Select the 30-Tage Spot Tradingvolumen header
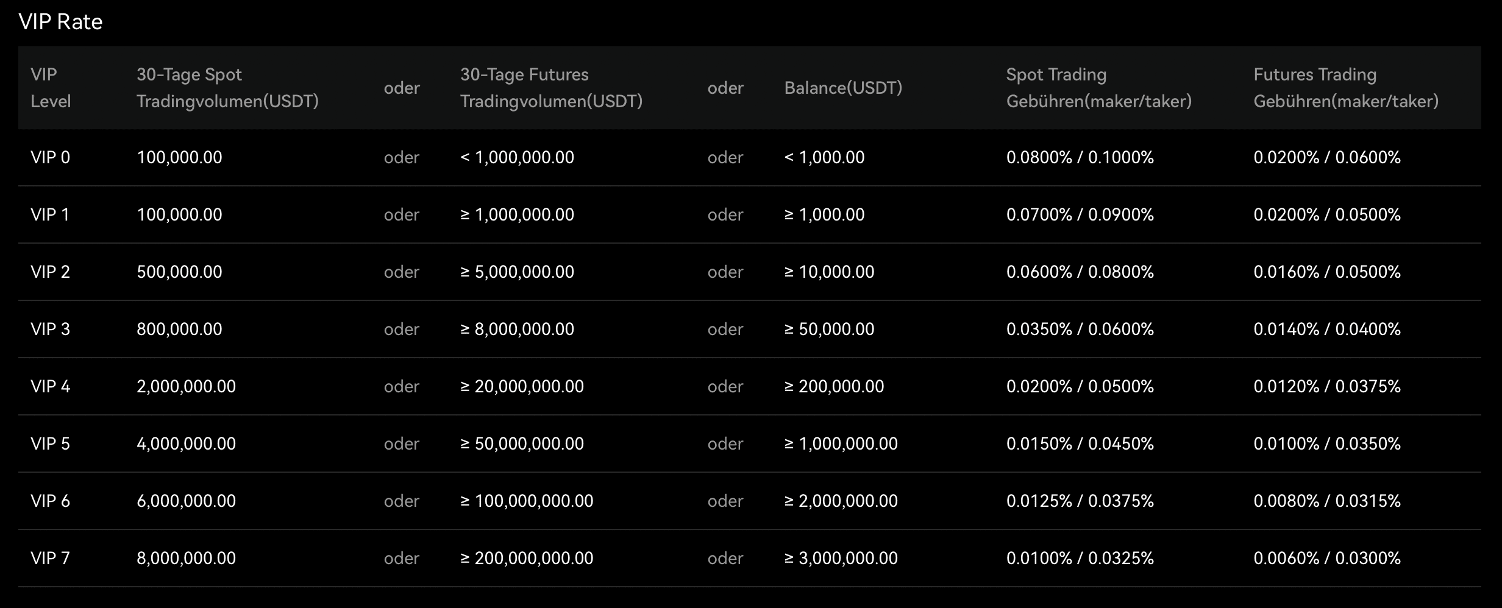This screenshot has width=1502, height=608. [227, 88]
